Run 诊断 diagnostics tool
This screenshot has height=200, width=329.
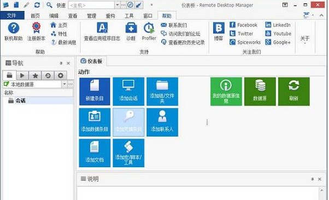click(x=131, y=32)
